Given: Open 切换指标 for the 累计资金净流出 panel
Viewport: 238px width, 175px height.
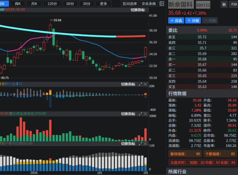Looking at the screenshot, I should [128, 114].
